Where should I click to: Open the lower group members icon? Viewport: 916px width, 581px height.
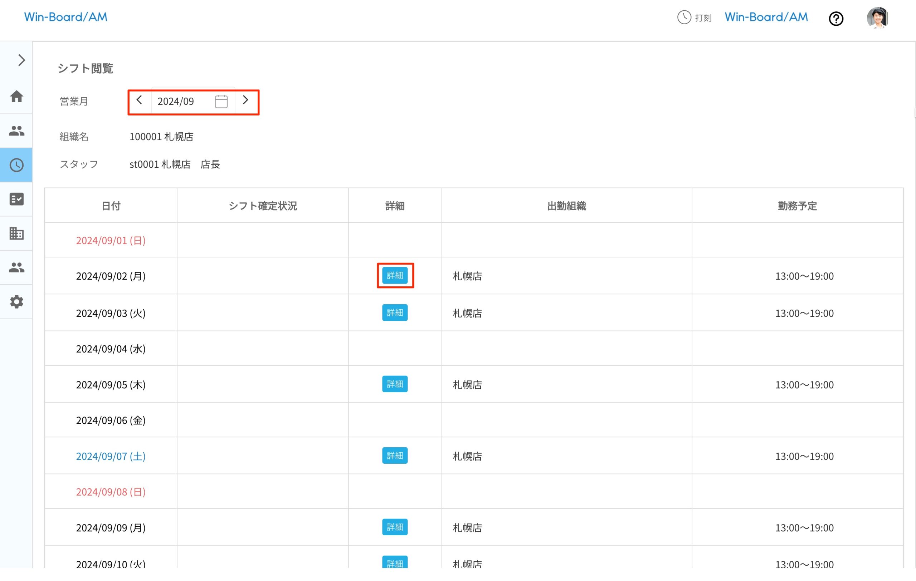pyautogui.click(x=16, y=267)
